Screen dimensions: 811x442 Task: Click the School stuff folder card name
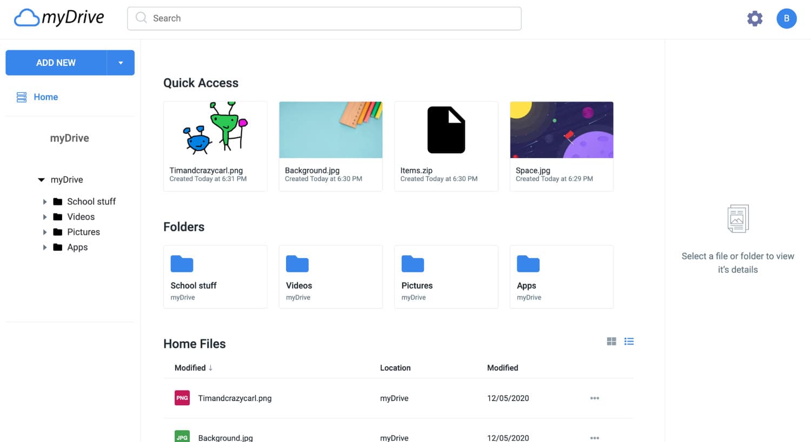pyautogui.click(x=194, y=285)
